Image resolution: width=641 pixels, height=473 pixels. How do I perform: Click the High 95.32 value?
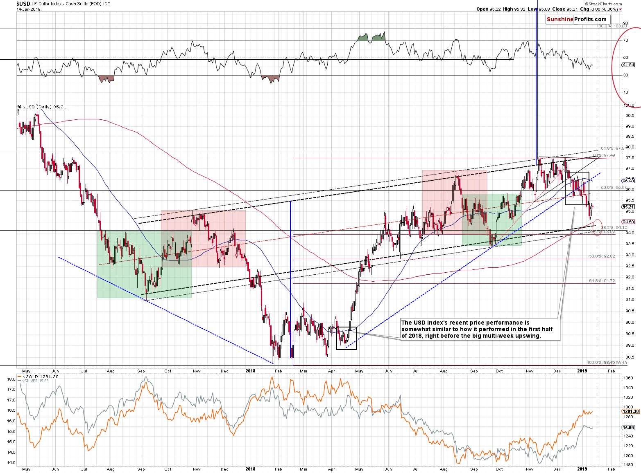click(x=514, y=9)
